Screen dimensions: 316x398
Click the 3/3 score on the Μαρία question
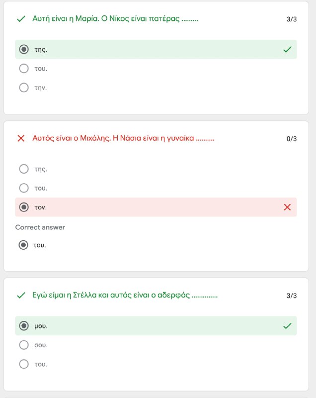(292, 19)
